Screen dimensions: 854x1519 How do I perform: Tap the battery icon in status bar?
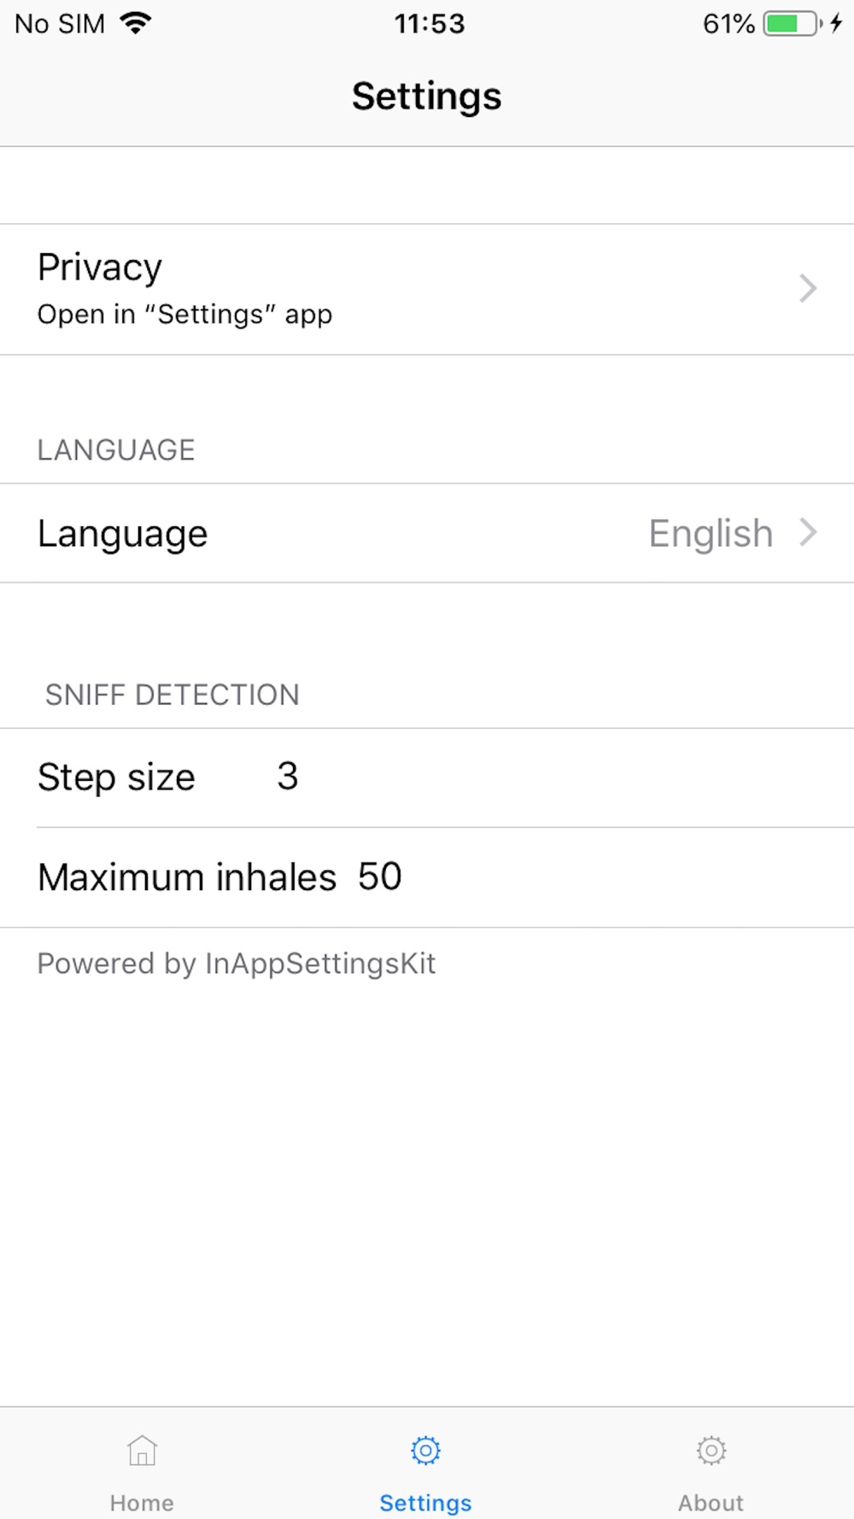click(x=792, y=23)
